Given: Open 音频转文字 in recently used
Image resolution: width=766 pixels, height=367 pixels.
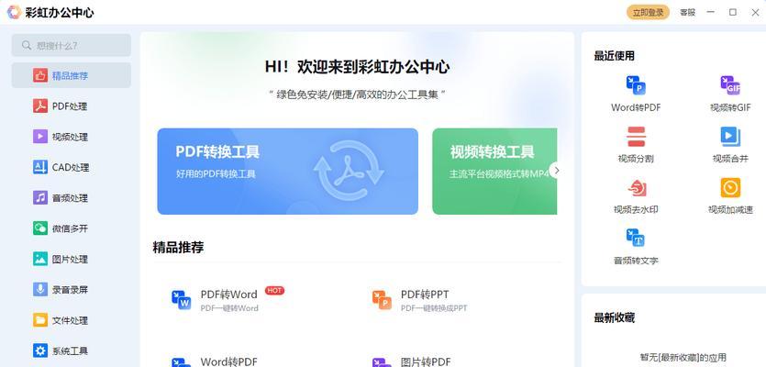Looking at the screenshot, I should (x=636, y=247).
